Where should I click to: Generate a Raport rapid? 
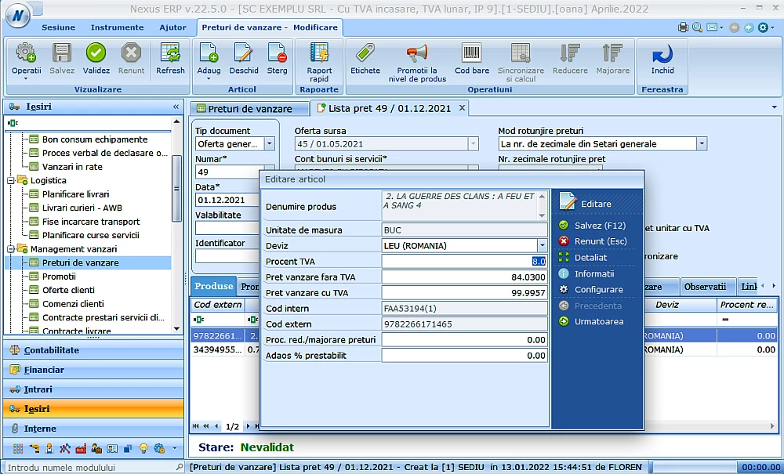pos(319,59)
